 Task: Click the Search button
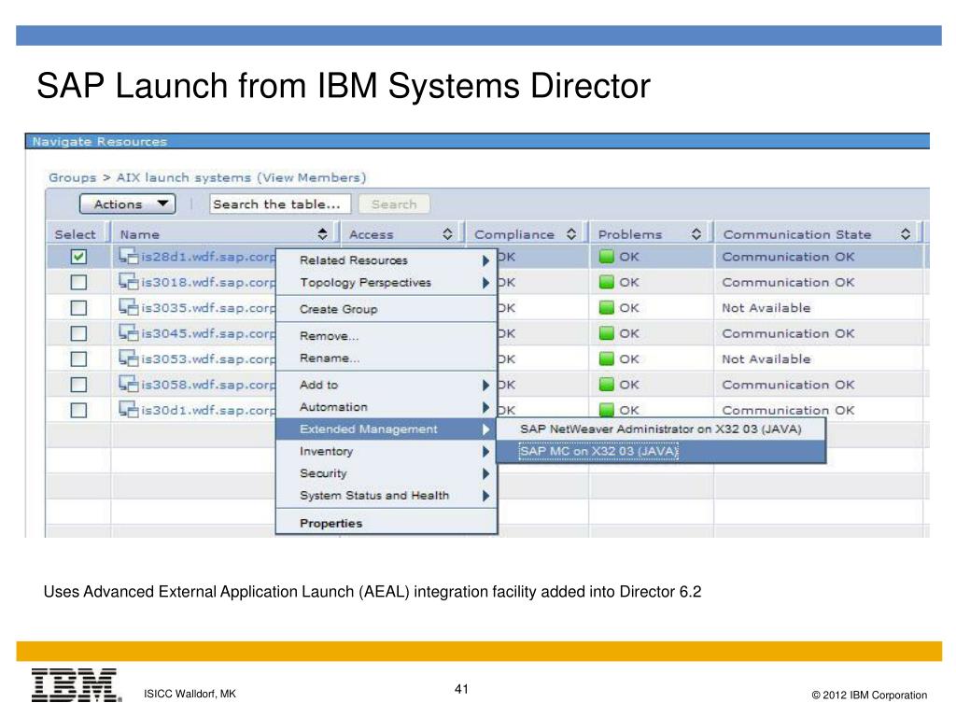[394, 204]
